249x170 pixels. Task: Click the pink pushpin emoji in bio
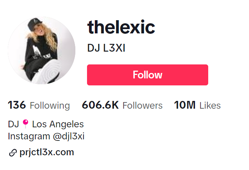point(25,124)
